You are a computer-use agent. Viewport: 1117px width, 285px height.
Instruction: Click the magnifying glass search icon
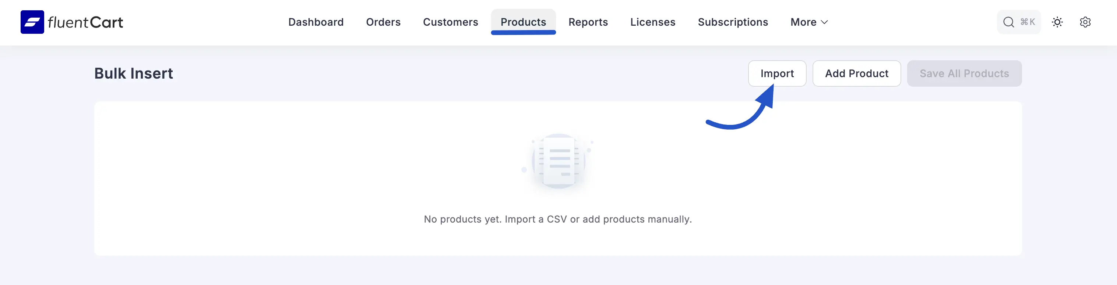tap(1009, 22)
